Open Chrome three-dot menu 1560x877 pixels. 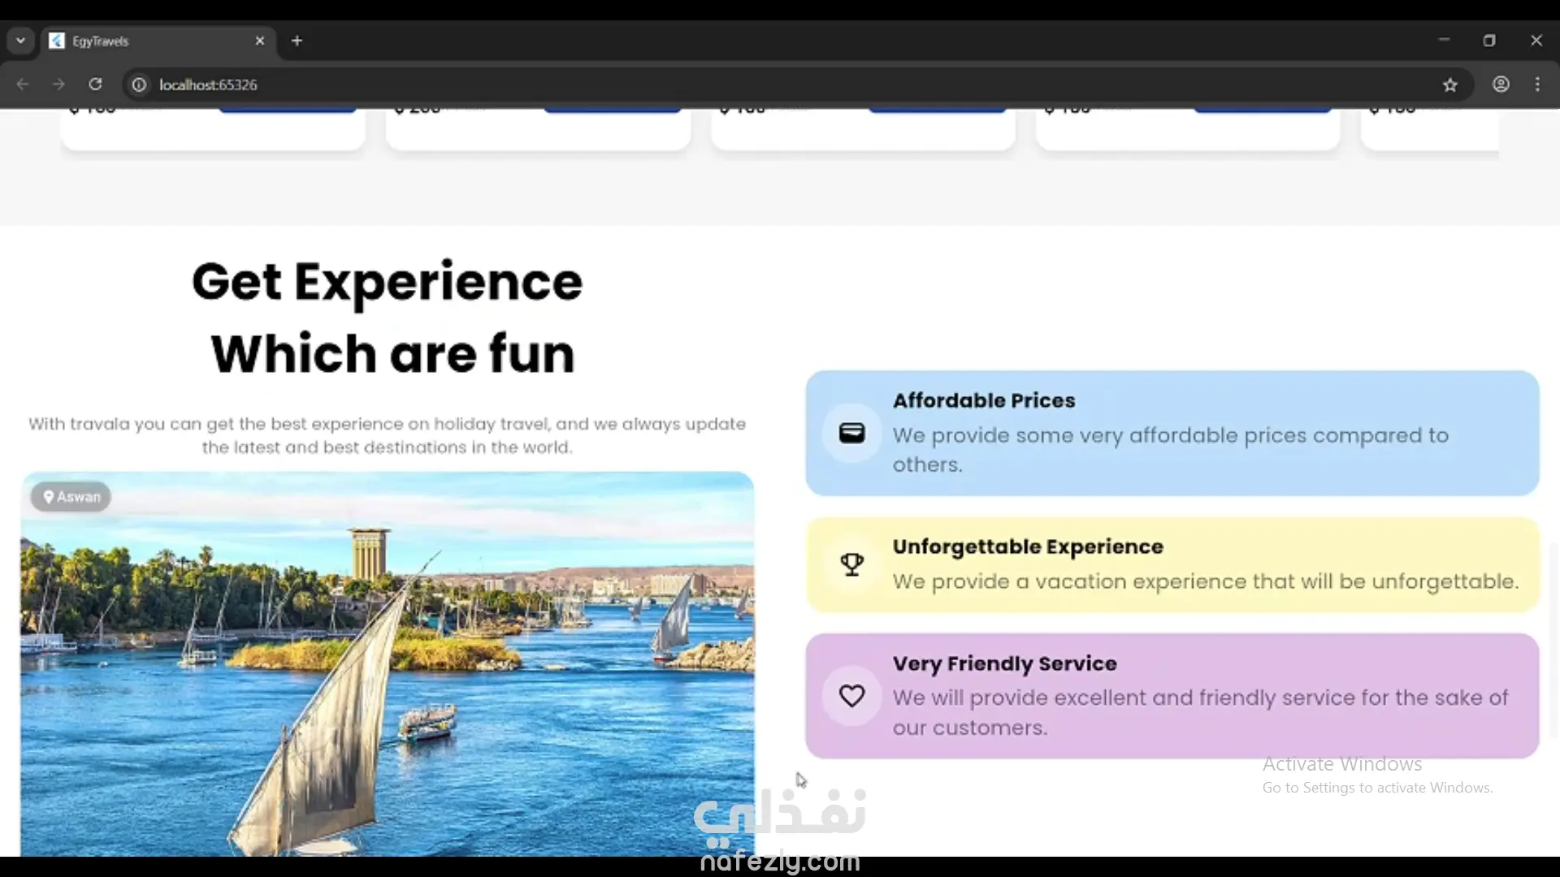coord(1537,84)
